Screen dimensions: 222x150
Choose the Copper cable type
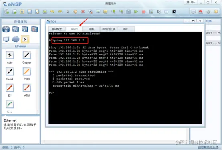pos(27,55)
